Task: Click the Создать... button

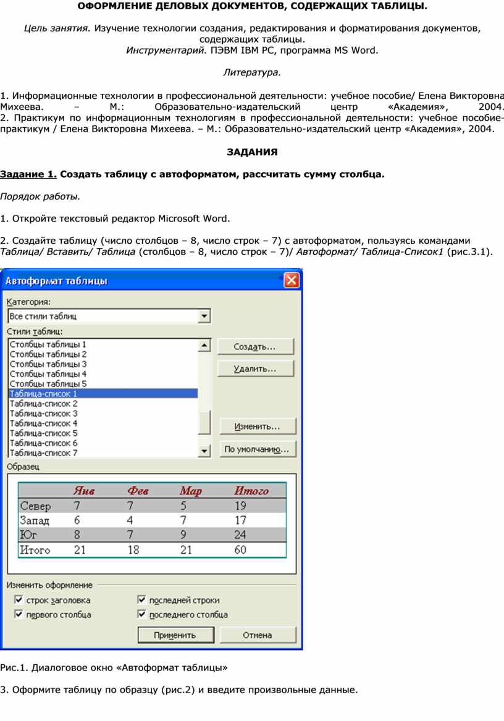Action: click(255, 347)
